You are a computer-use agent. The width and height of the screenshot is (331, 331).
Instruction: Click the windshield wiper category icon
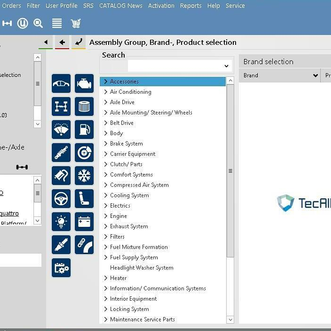pos(61,129)
